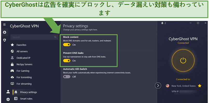Maximize the CyberGhost window
The height and width of the screenshot is (103, 209).
[x=198, y=23]
